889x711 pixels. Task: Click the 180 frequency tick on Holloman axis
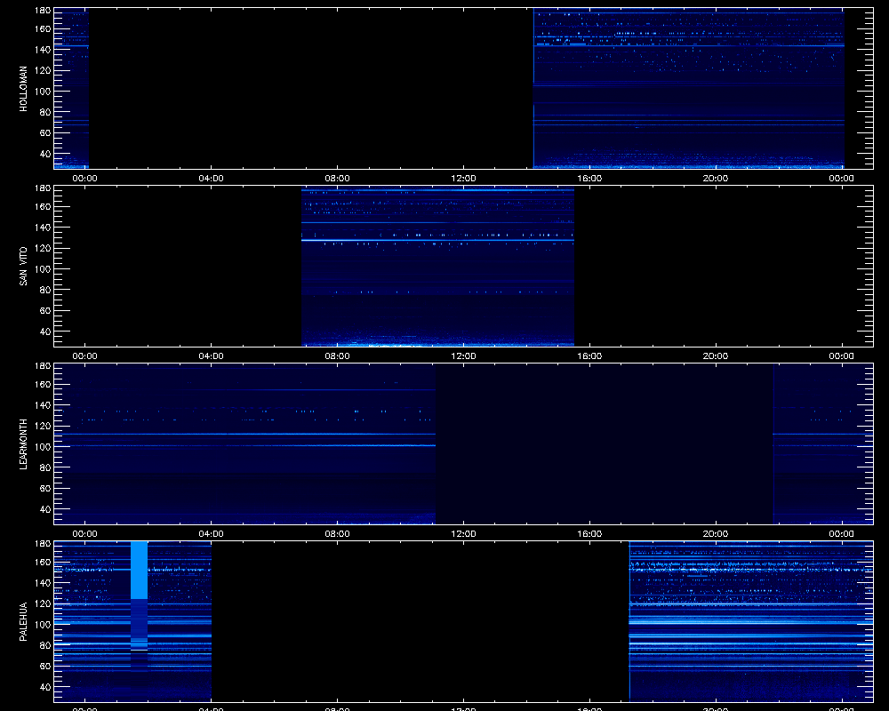point(43,10)
